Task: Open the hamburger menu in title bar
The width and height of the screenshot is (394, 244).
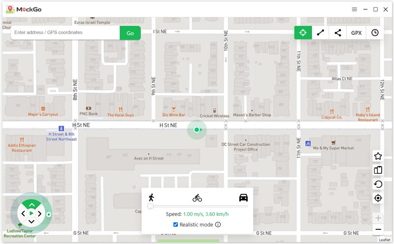Action: [355, 9]
